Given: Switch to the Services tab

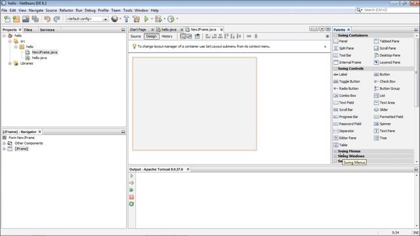Looking at the screenshot, I should coord(47,29).
